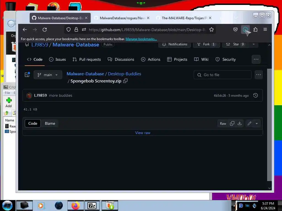Open the Actions tab
282x211 pixels.
(151, 59)
